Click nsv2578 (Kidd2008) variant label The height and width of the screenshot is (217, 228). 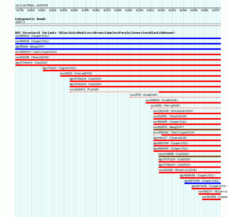point(144,95)
